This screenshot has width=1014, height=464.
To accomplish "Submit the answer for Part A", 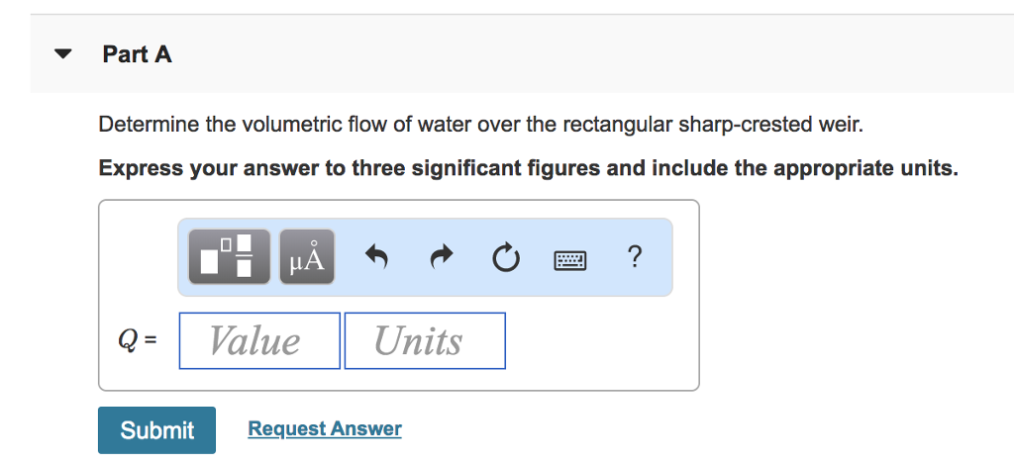I will (x=157, y=429).
